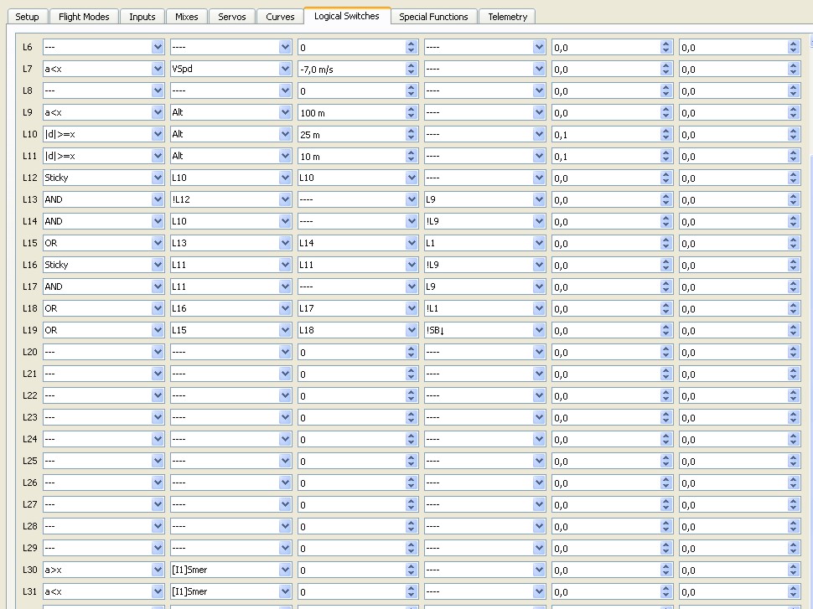
Task: Open L19 AND switch dropdown showing !SB
Action: click(539, 331)
